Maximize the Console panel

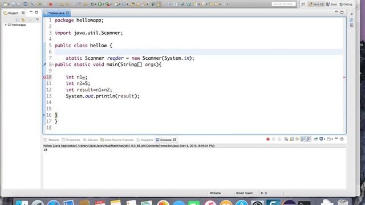click(x=342, y=139)
